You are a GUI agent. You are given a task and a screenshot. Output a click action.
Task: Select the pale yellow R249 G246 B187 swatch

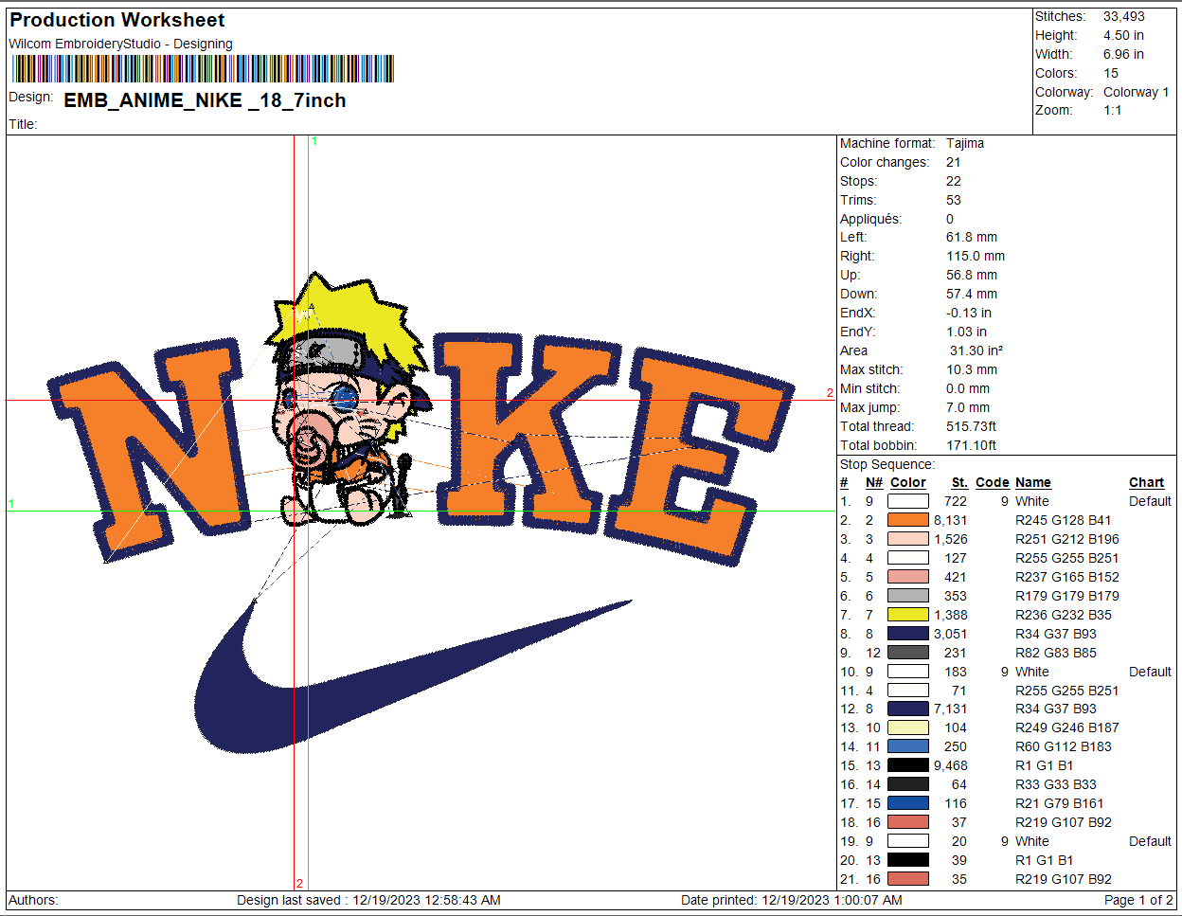pos(907,727)
